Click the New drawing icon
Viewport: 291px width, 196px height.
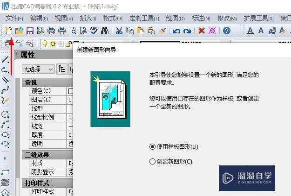(8, 31)
